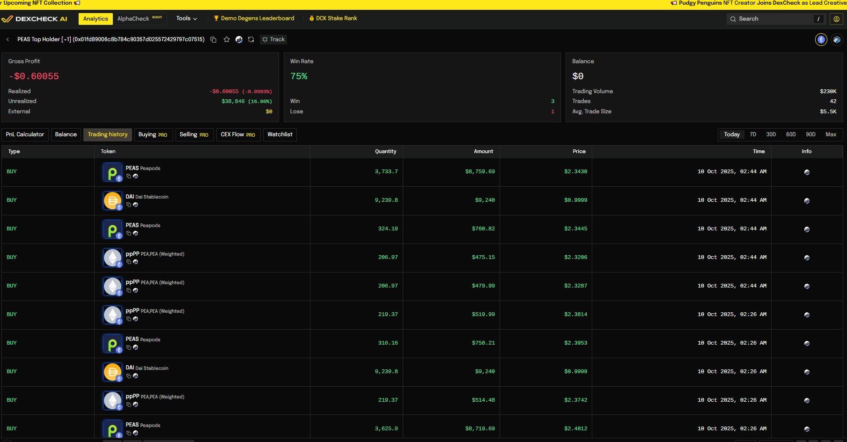This screenshot has height=442, width=847.
Task: Click the Track button
Action: [x=273, y=39]
